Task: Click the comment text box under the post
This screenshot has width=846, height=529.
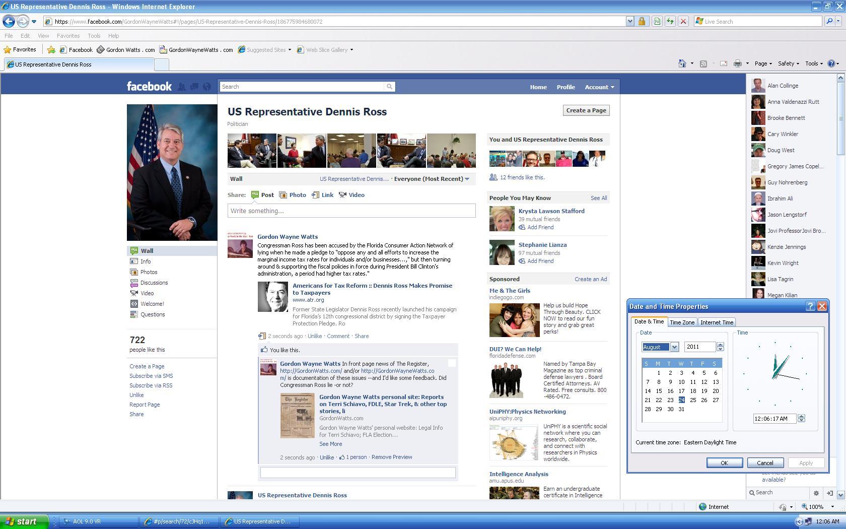Action: [358, 472]
